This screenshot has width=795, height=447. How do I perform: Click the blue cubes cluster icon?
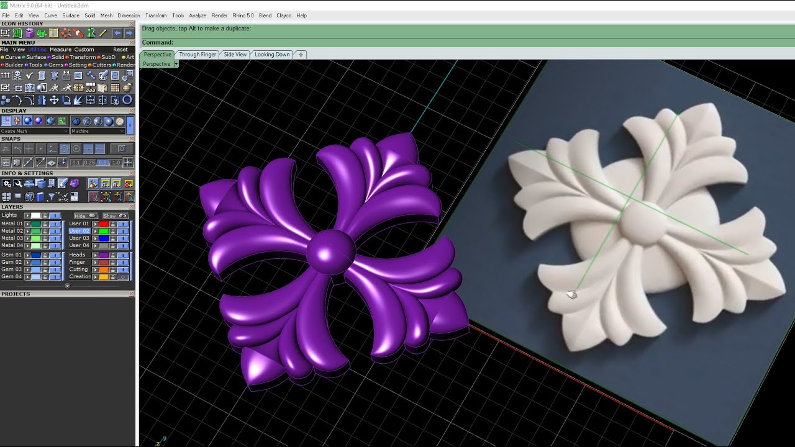tap(5, 100)
